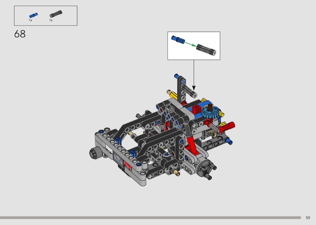Click the page progress bar at the bottom
316x225 pixels.
coord(150,217)
